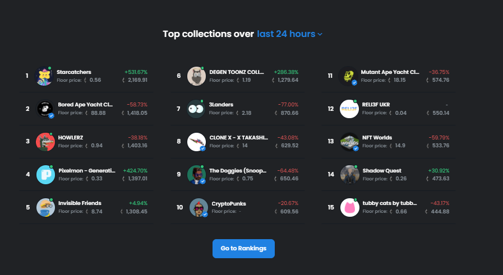Click the +30.92% change for Shadow Quest

point(439,170)
